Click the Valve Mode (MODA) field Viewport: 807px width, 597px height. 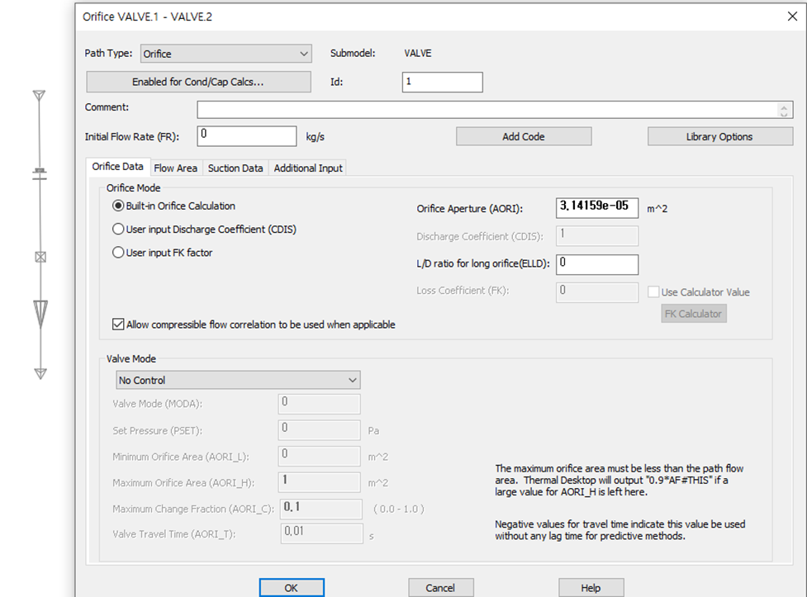click(x=319, y=404)
